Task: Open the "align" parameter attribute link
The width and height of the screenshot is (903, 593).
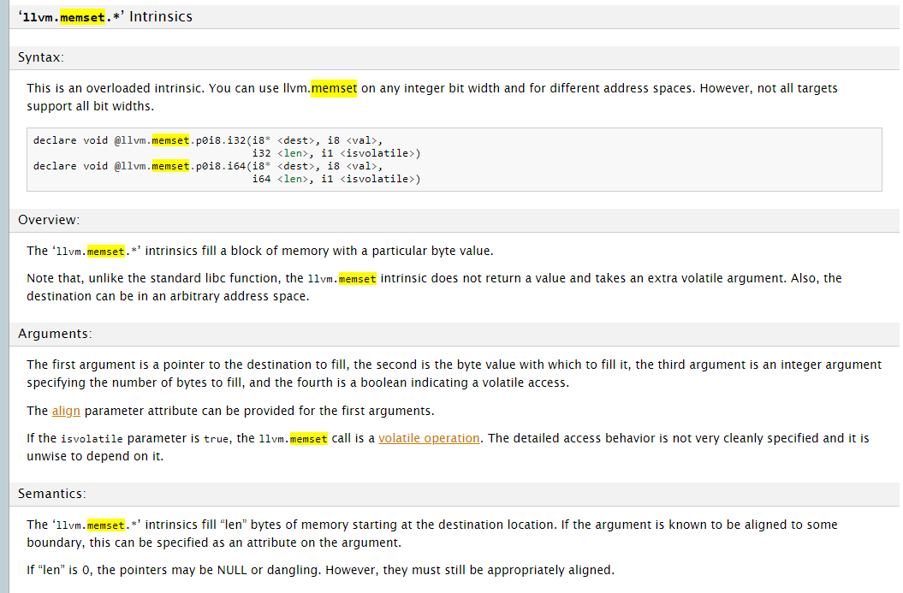Action: (66, 411)
